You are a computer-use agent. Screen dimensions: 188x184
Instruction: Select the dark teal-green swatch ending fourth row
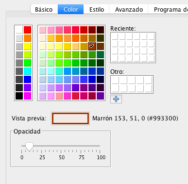[x=100, y=54]
